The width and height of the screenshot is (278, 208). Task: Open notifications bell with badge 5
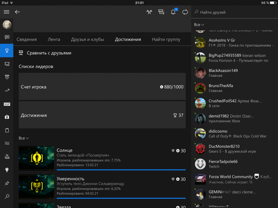173,12
